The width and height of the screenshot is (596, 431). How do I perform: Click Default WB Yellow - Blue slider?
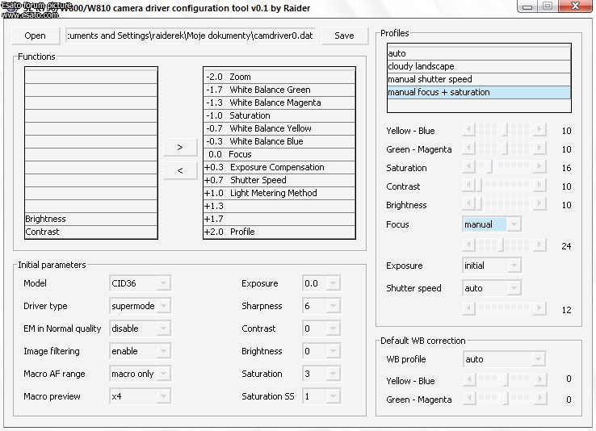tap(505, 379)
